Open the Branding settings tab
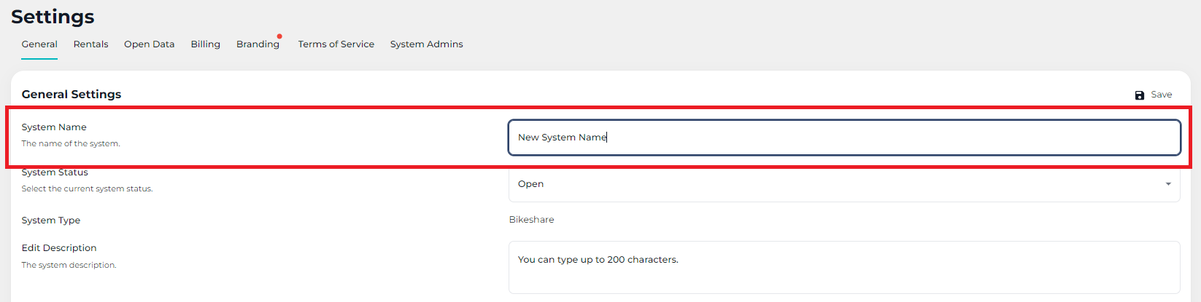Screen dimensions: 1201x302 (258, 44)
